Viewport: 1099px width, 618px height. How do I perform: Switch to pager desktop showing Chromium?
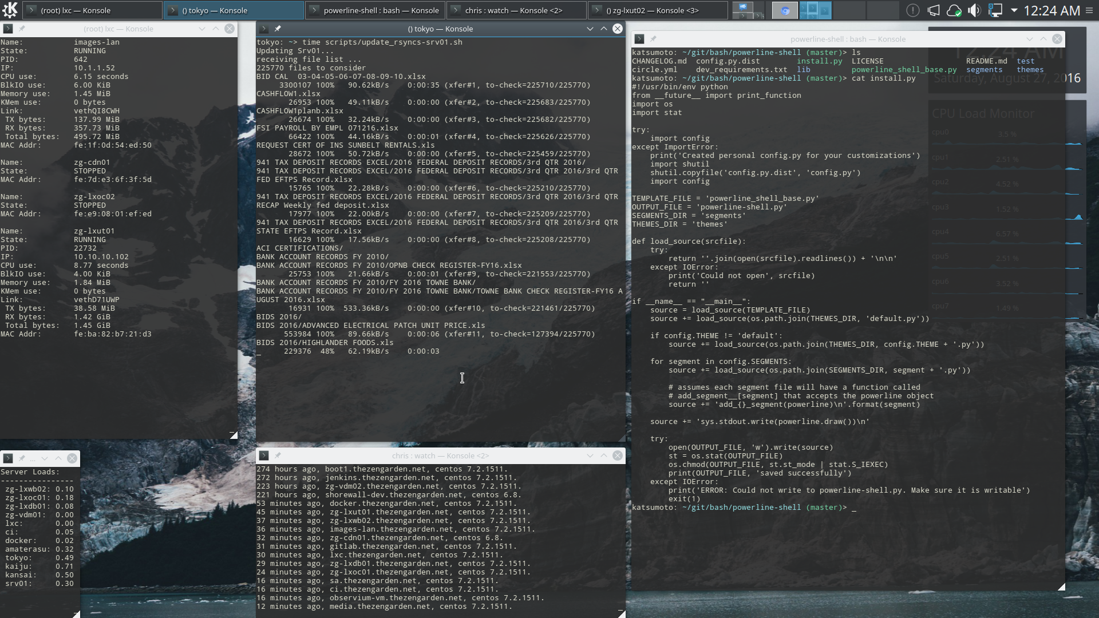tap(783, 10)
